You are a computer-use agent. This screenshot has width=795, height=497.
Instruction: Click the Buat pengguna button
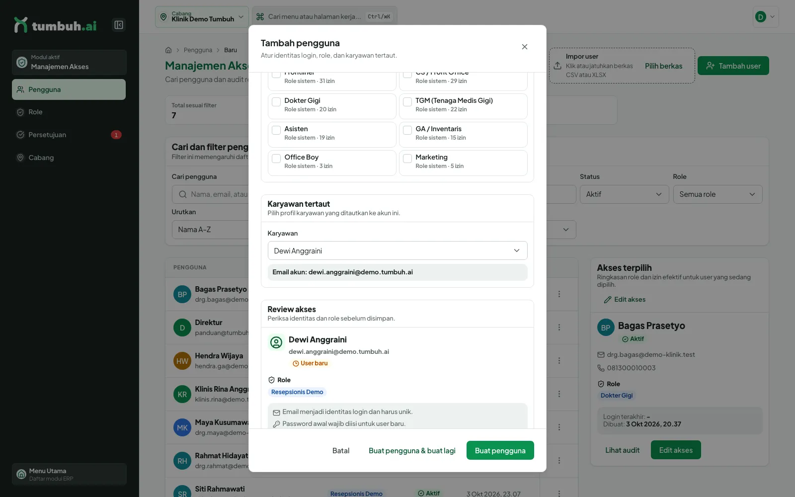click(x=500, y=450)
